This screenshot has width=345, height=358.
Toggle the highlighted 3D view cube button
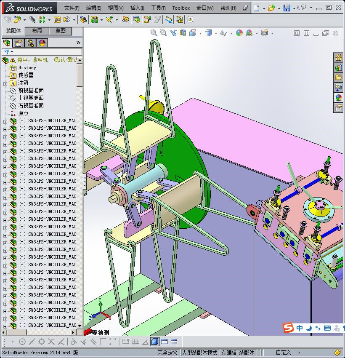click(x=154, y=342)
